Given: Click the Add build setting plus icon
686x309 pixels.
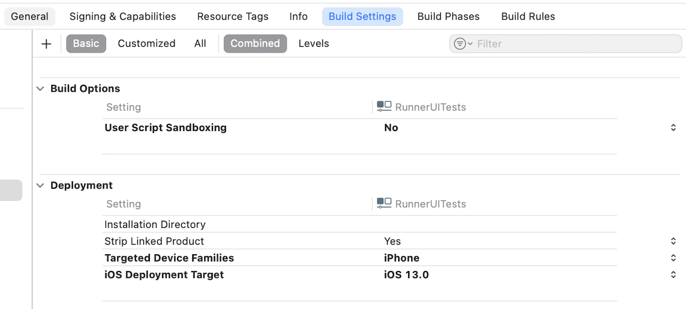Looking at the screenshot, I should [46, 43].
